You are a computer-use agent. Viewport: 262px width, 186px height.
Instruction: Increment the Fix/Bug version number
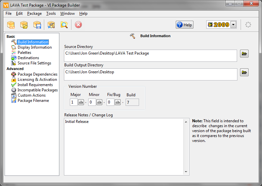(x=118, y=102)
